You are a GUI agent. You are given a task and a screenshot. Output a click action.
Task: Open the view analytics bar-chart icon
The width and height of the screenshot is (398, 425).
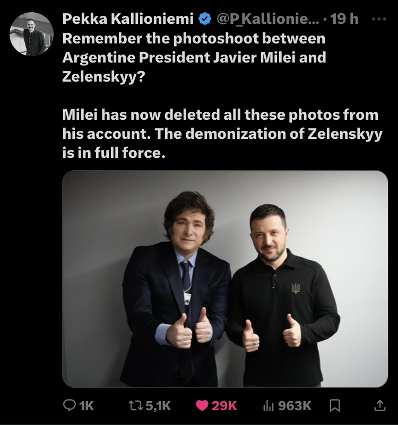click(269, 405)
